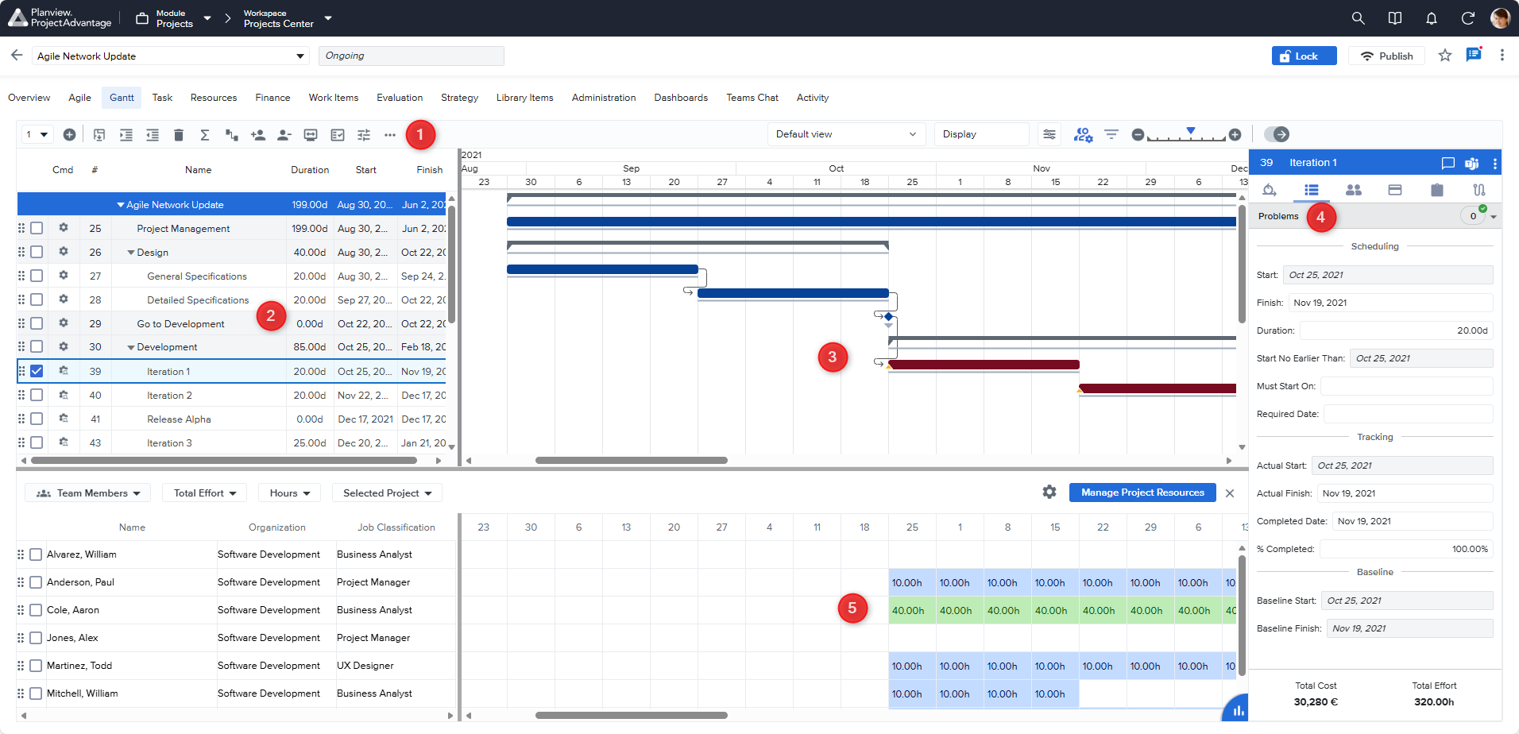
Task: Open the Gantt filter icon
Action: click(x=1111, y=134)
